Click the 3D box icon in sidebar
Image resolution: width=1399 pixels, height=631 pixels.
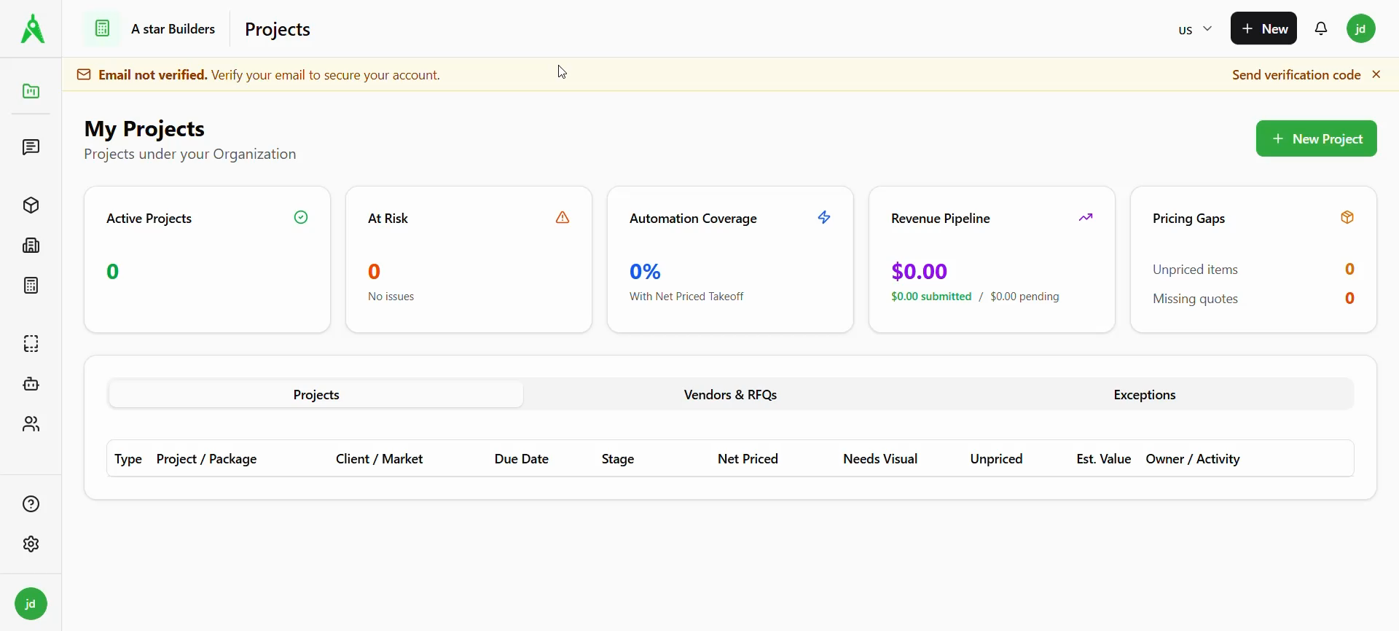coord(31,205)
